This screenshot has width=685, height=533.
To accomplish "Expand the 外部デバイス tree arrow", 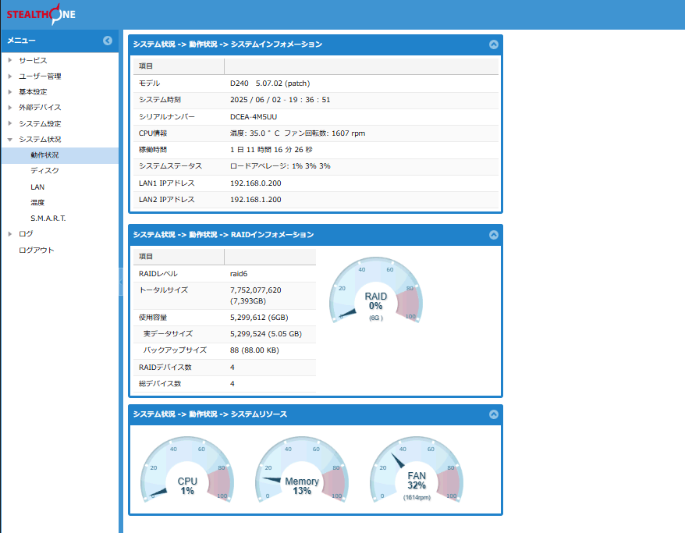I will click(10, 108).
